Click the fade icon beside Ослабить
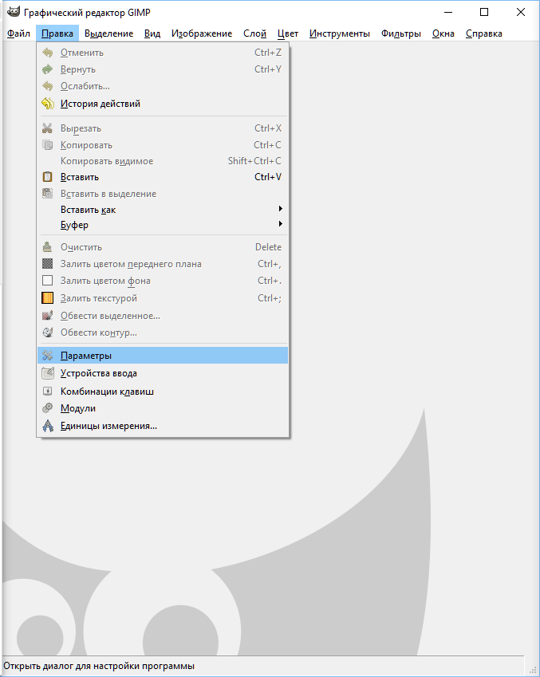 pyautogui.click(x=48, y=86)
